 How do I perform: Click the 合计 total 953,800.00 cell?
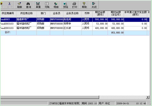[x=116, y=33]
